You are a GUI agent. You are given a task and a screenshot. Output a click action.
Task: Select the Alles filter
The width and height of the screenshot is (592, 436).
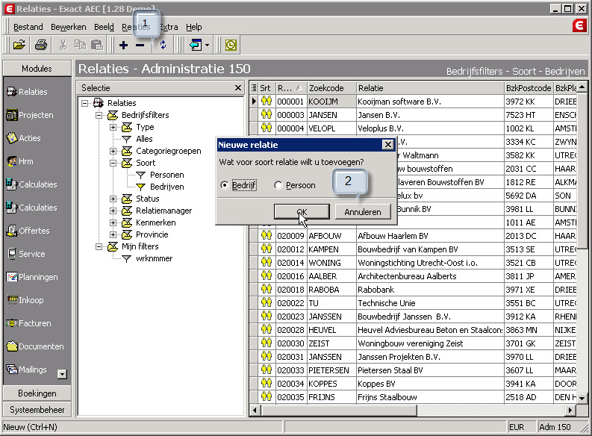144,139
